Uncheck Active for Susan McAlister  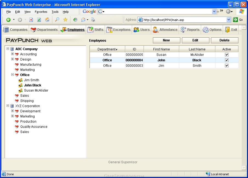point(227,55)
